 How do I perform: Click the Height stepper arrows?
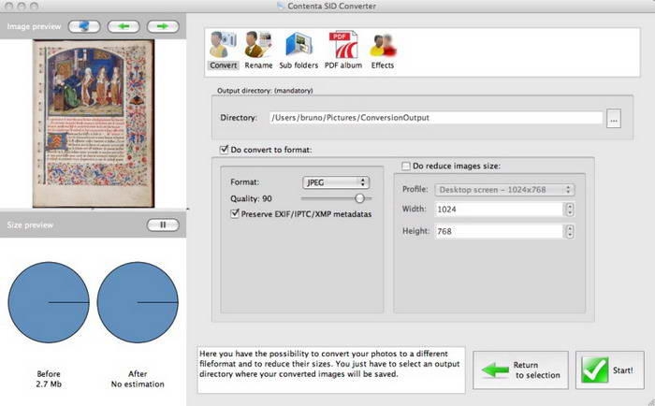570,231
